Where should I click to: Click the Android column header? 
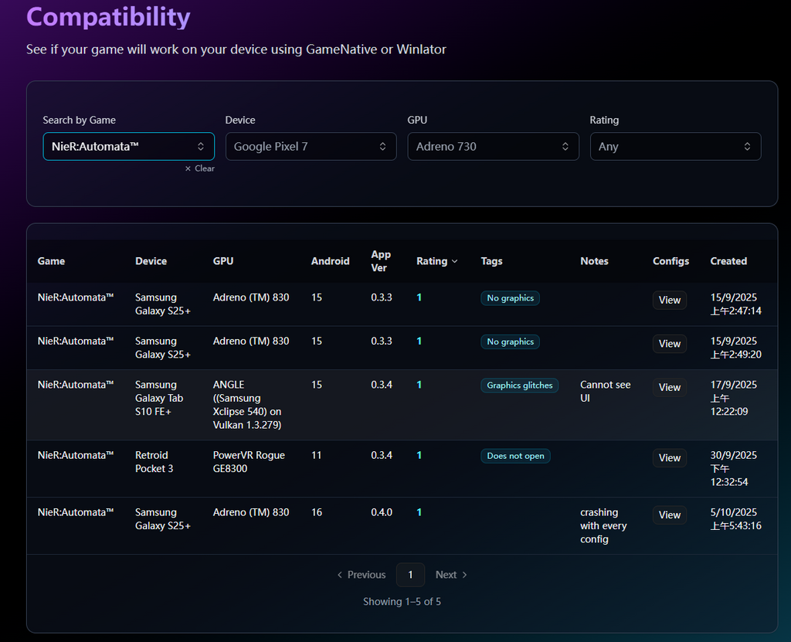pos(330,261)
